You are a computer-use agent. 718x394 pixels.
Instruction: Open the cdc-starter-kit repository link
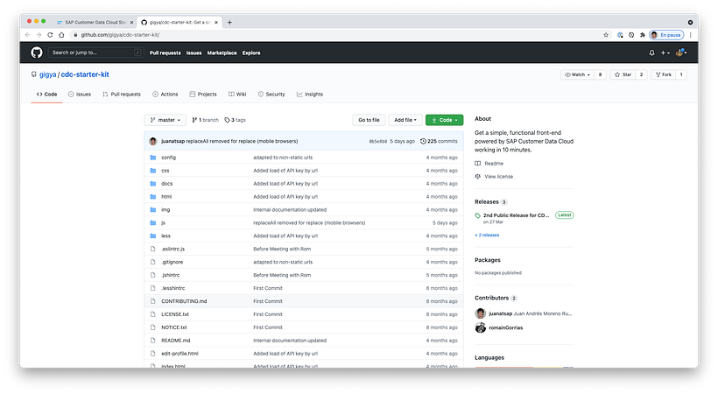tap(85, 74)
